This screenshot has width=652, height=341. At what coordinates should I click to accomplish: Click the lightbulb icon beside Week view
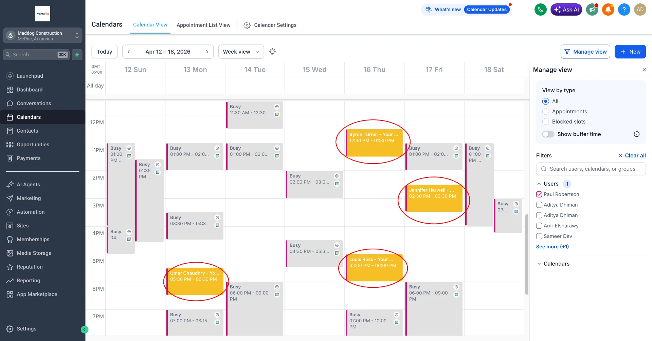click(x=272, y=52)
